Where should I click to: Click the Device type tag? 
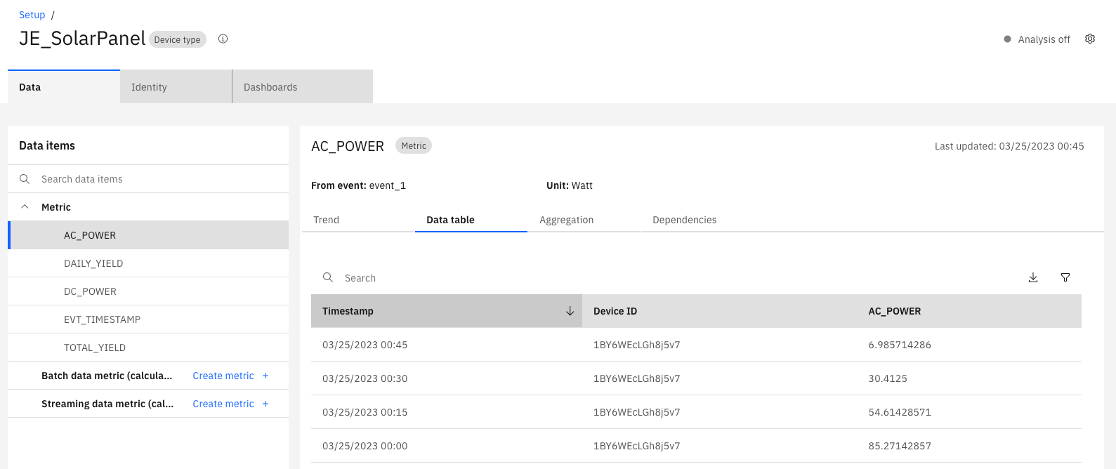[178, 39]
